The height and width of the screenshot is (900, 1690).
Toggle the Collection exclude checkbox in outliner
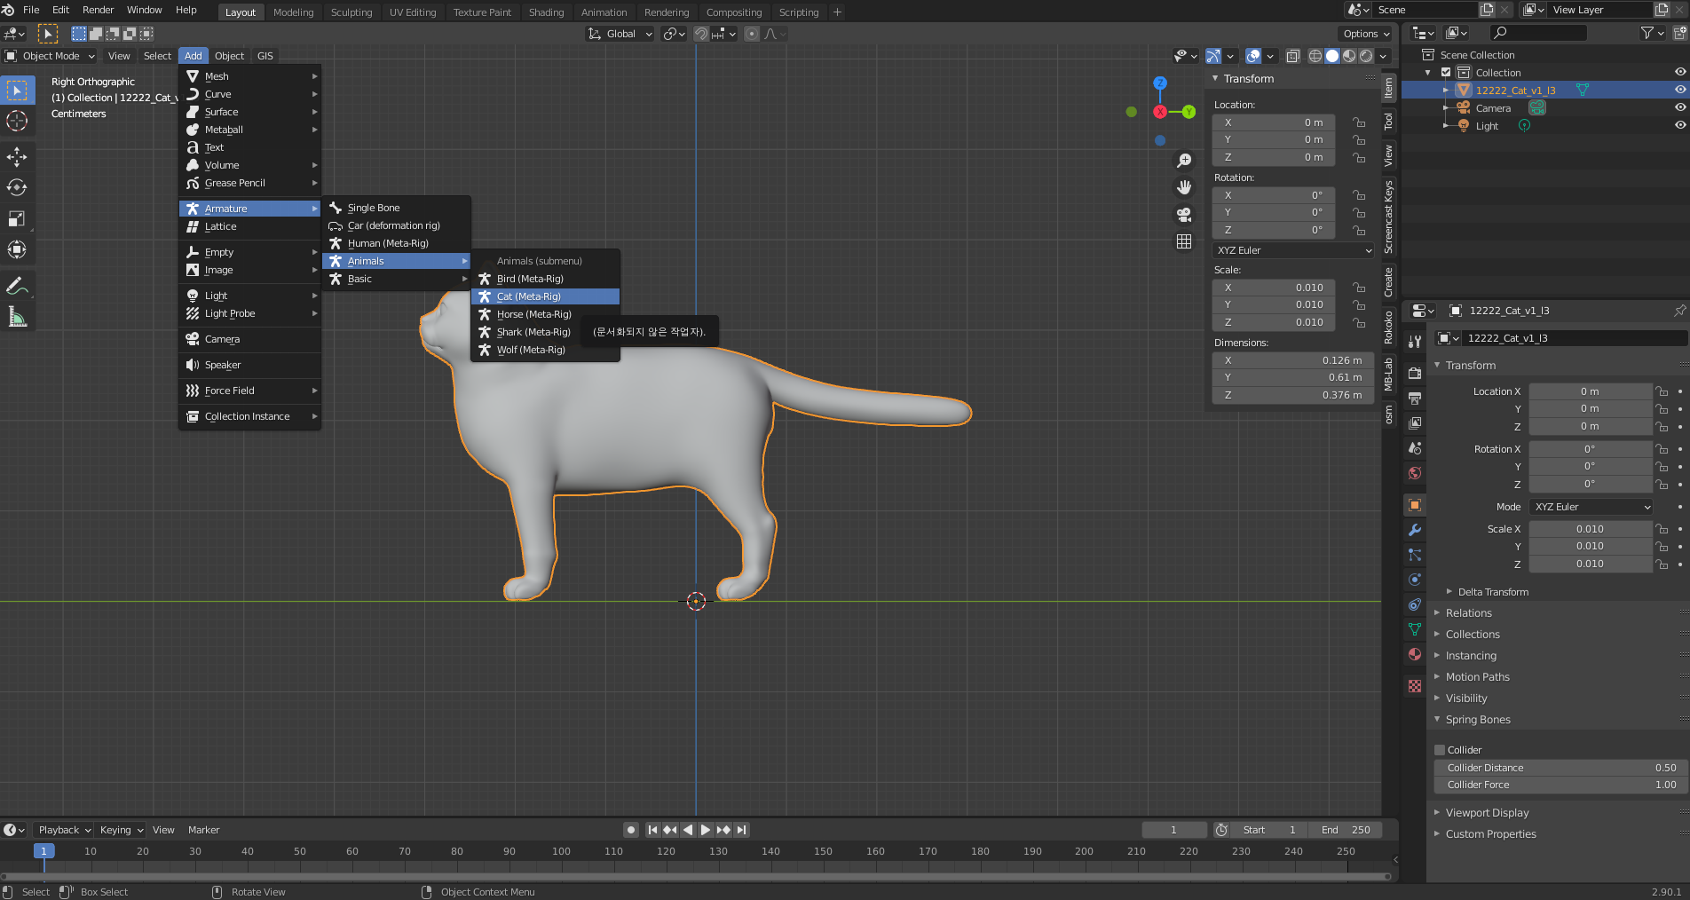click(1446, 73)
